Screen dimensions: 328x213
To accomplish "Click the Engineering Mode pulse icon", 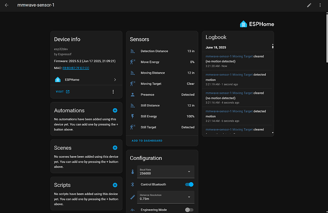I will pyautogui.click(x=133, y=210).
